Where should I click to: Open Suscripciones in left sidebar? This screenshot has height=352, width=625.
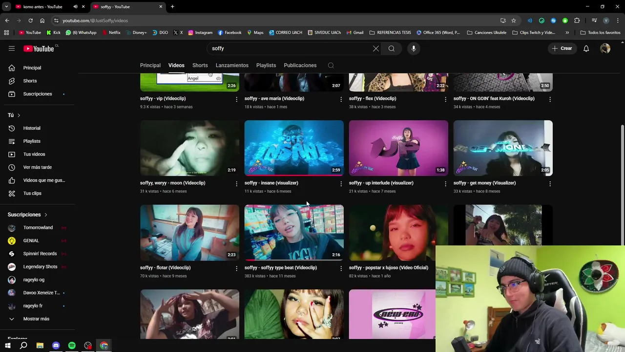(x=37, y=94)
